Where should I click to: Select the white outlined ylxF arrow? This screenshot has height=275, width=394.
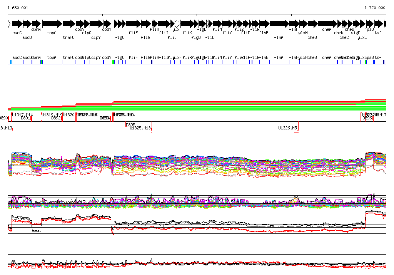(178, 24)
